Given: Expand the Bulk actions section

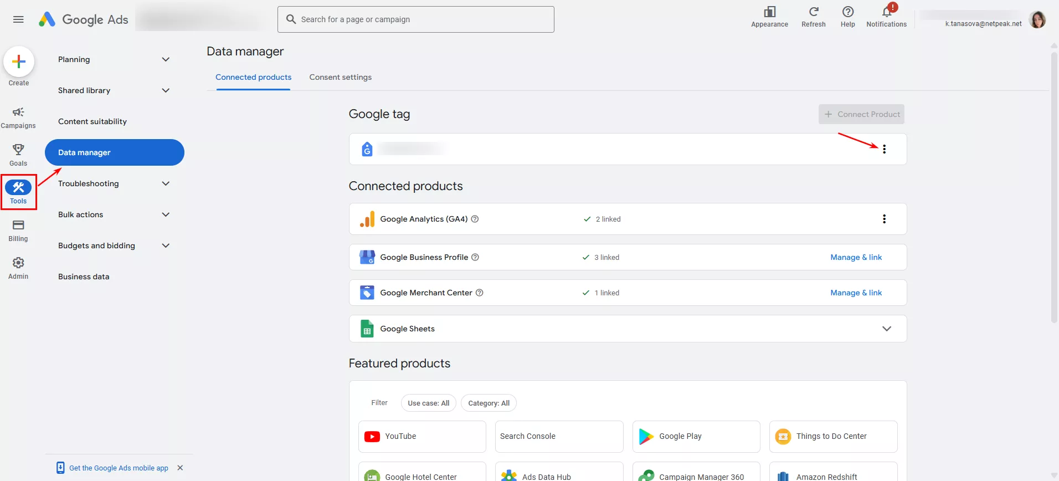Looking at the screenshot, I should pos(166,214).
